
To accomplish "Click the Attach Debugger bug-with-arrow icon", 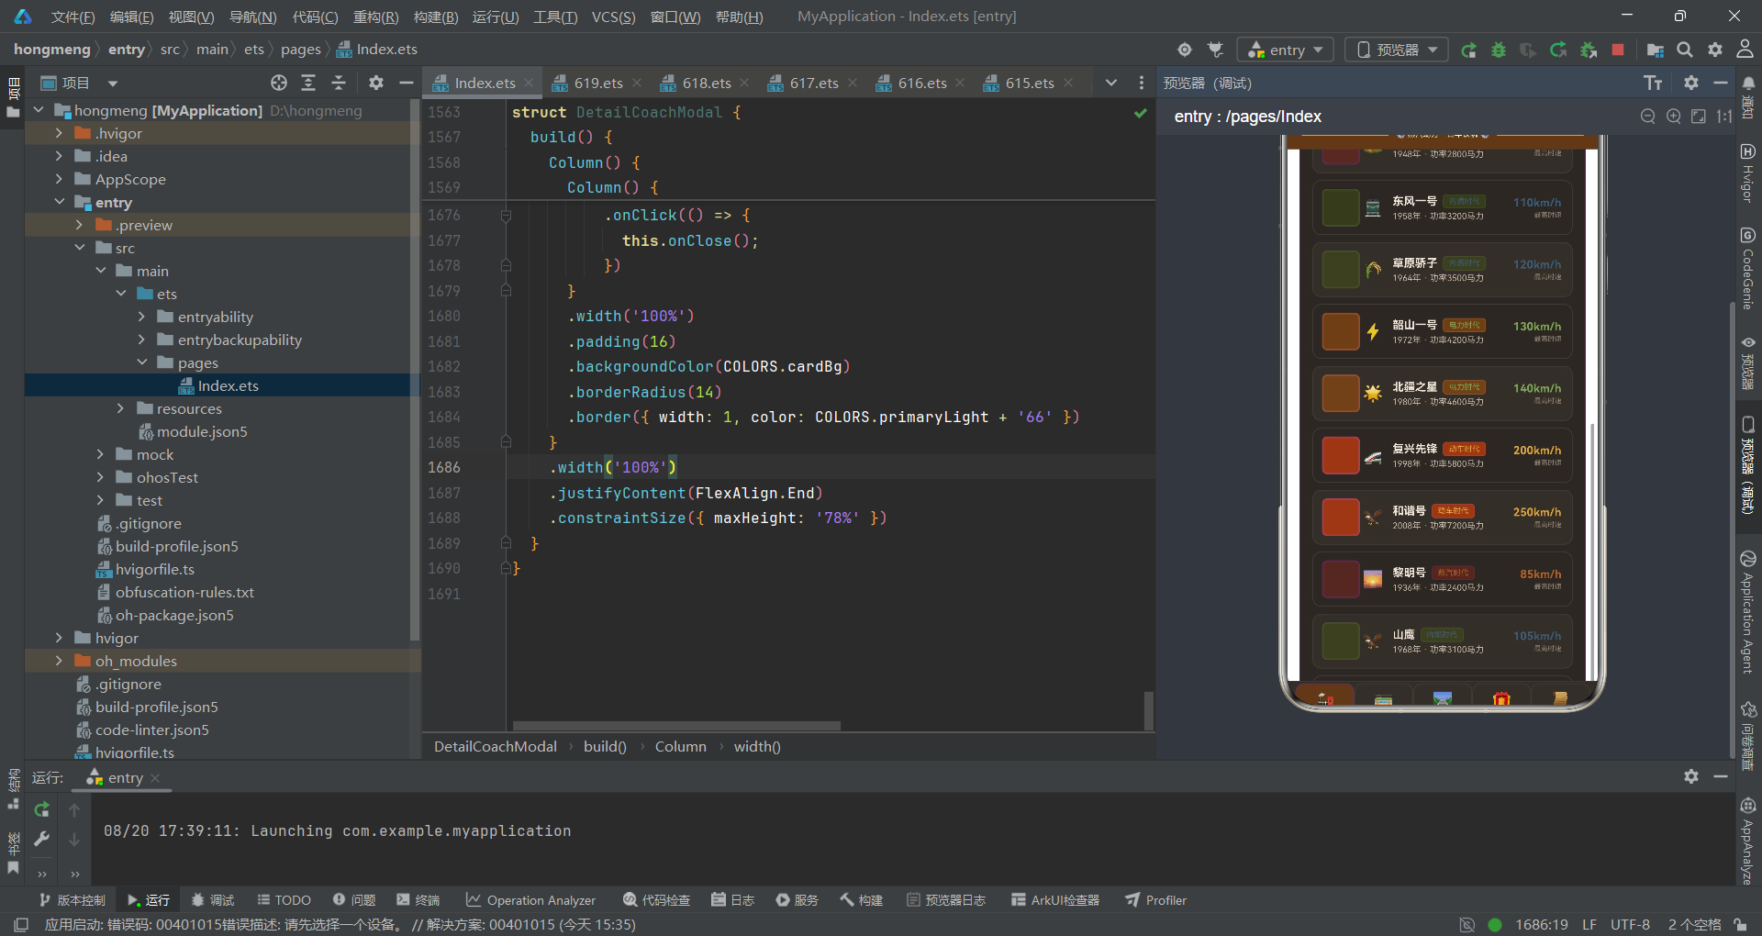I will pyautogui.click(x=1589, y=50).
